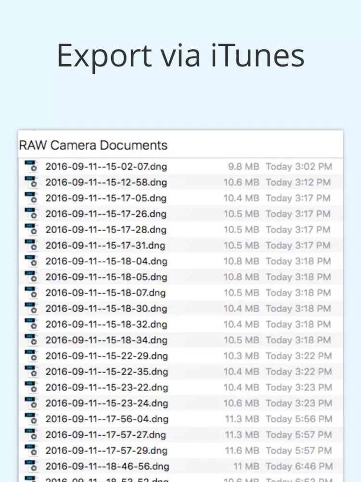Click the file icon for 2016-09-11--17-56-04.dng
361x482 pixels.
31,418
